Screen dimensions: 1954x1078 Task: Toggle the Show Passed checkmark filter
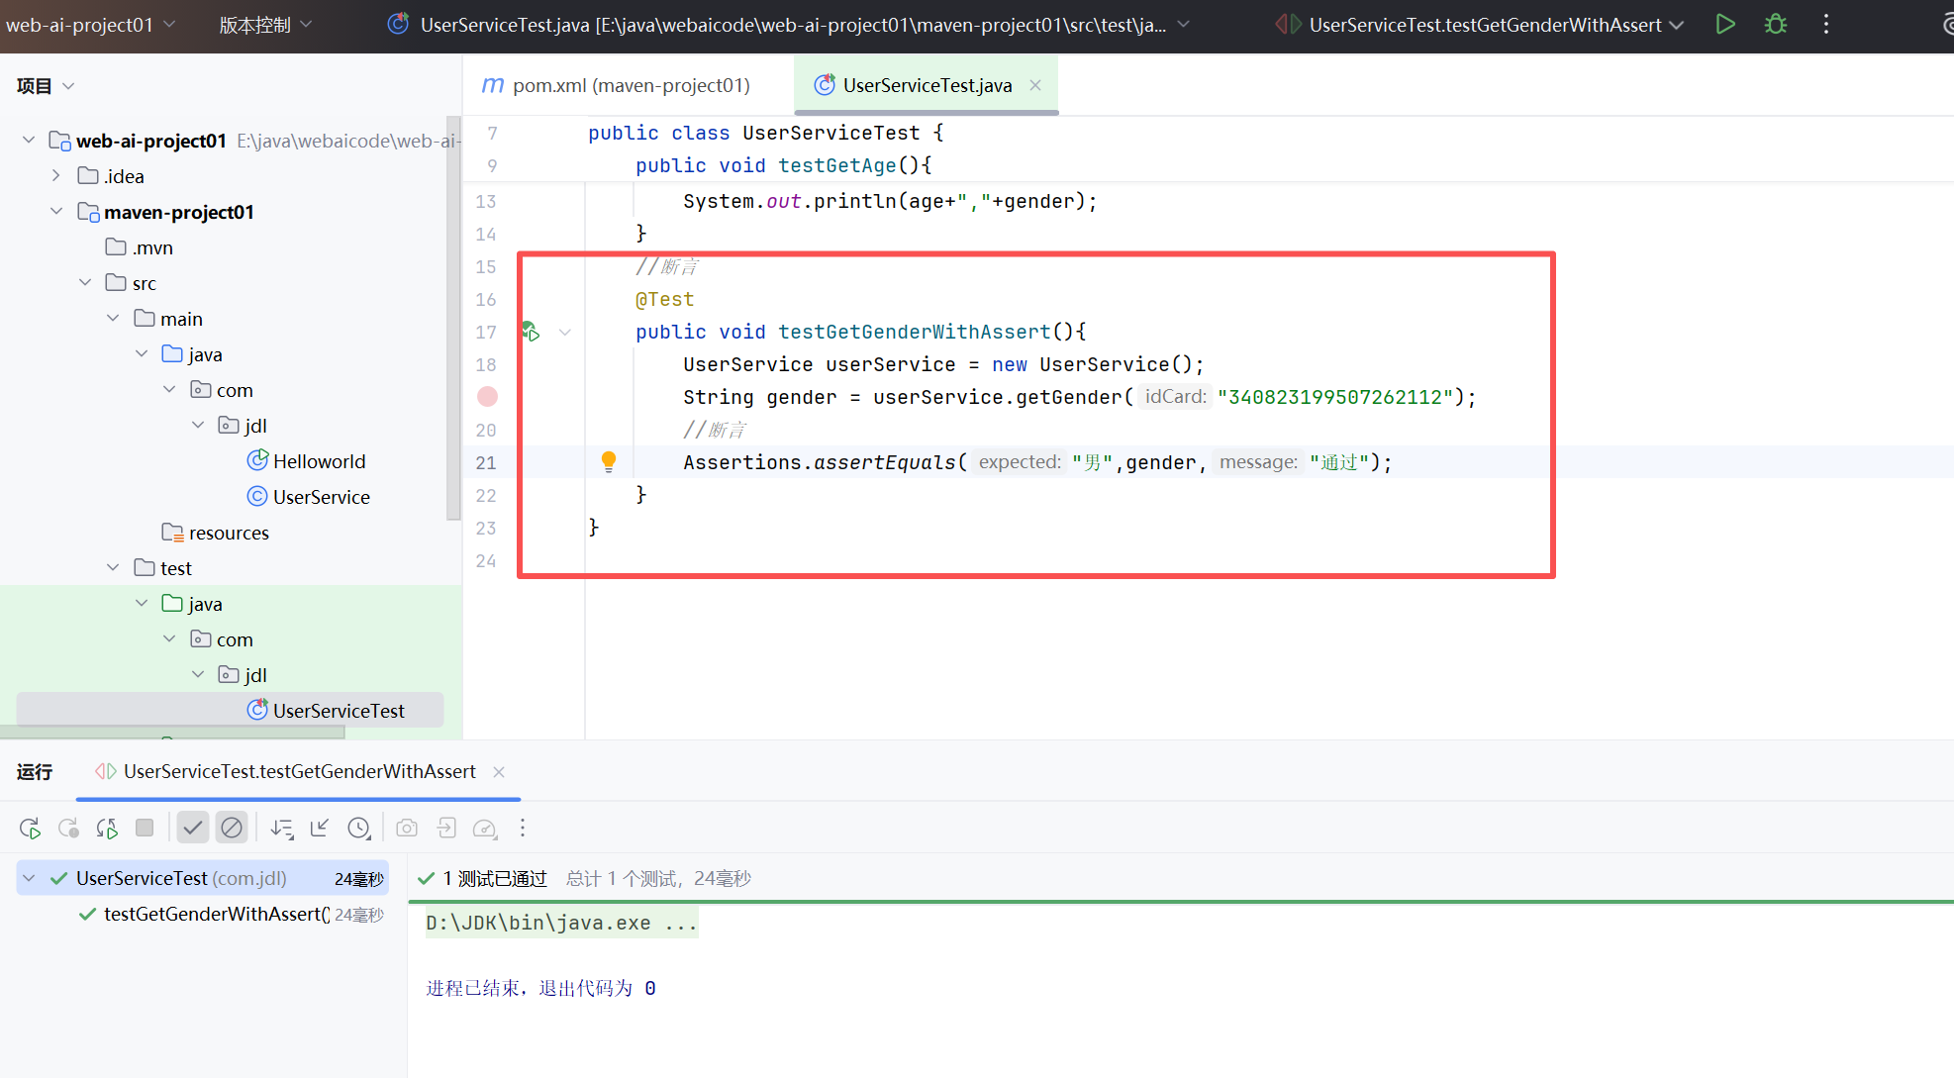pyautogui.click(x=193, y=829)
